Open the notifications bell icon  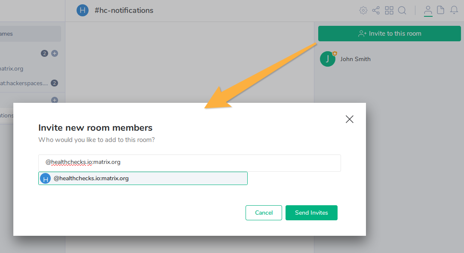click(x=454, y=10)
